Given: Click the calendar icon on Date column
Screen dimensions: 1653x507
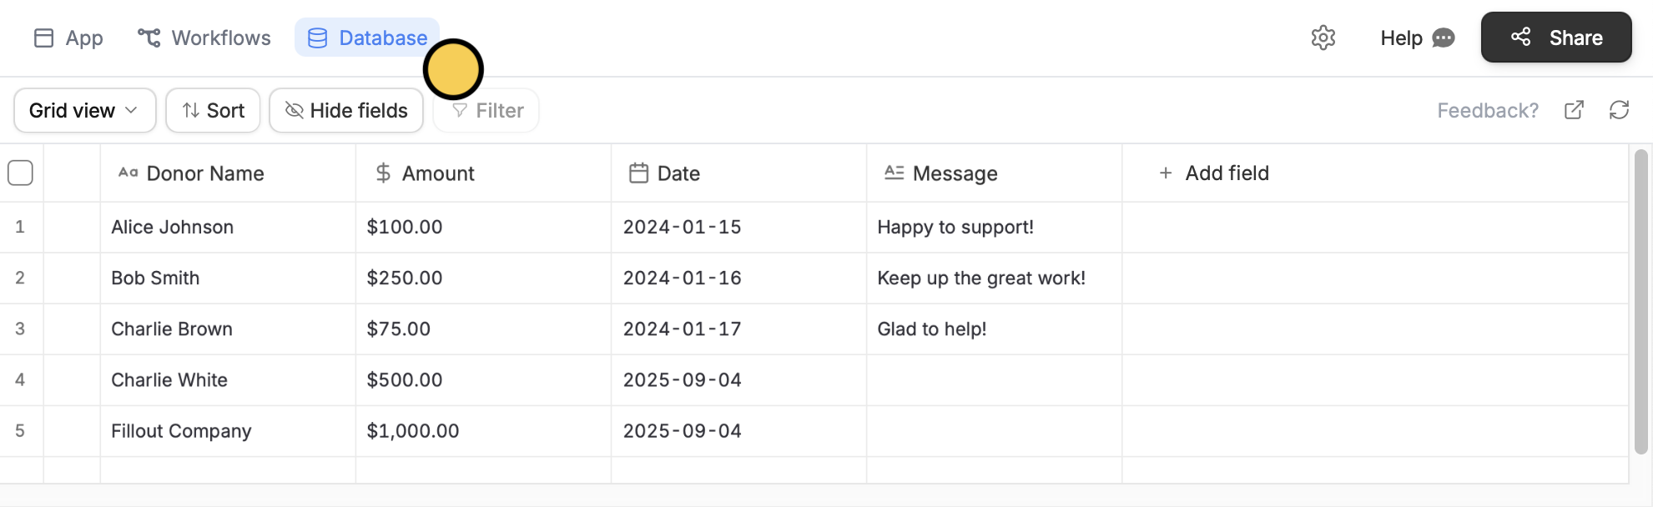Looking at the screenshot, I should (x=638, y=173).
